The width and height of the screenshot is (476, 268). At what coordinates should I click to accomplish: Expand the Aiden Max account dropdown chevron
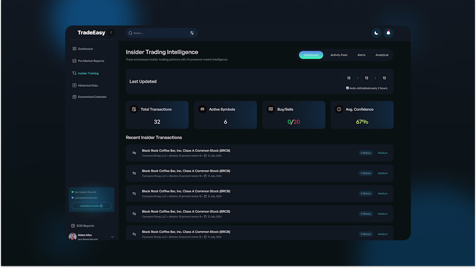pyautogui.click(x=113, y=237)
